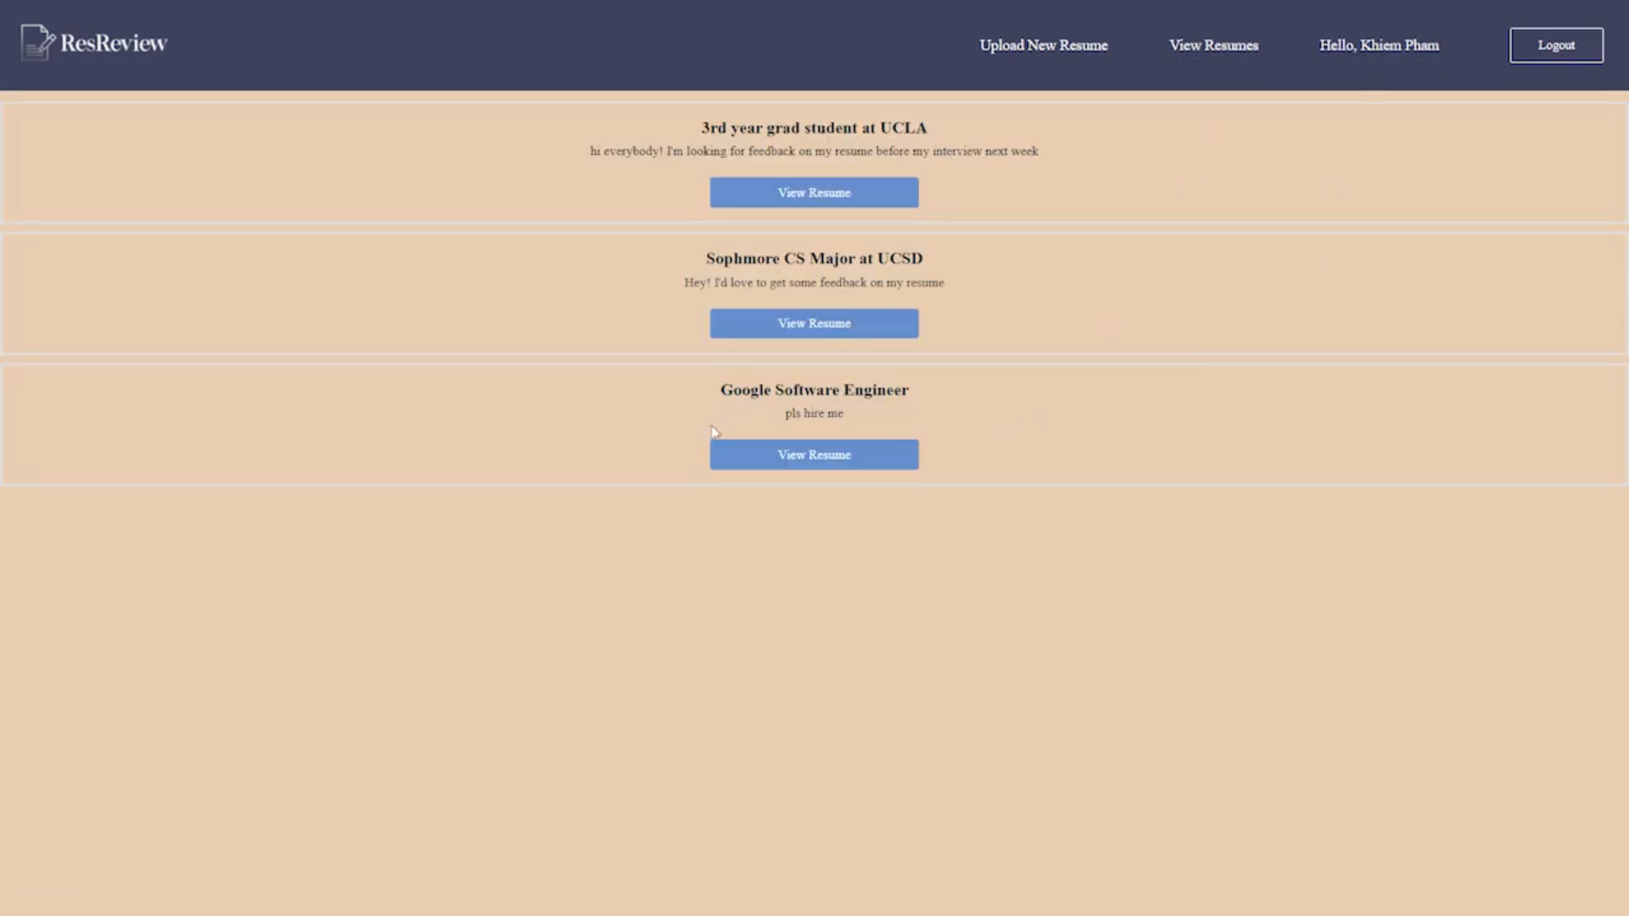Select the Google Software Engineer heading

pyautogui.click(x=814, y=390)
